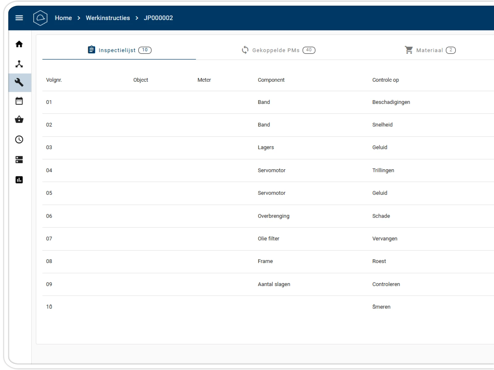Switch to the Inspectielijst tab
Image resolution: width=494 pixels, height=370 pixels.
[119, 50]
